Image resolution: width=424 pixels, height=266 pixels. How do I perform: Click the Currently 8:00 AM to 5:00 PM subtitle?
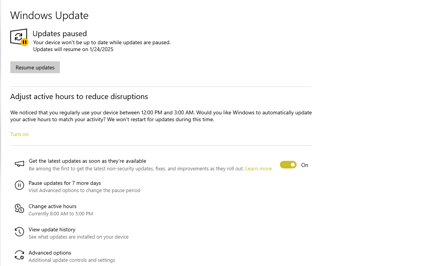click(x=61, y=213)
